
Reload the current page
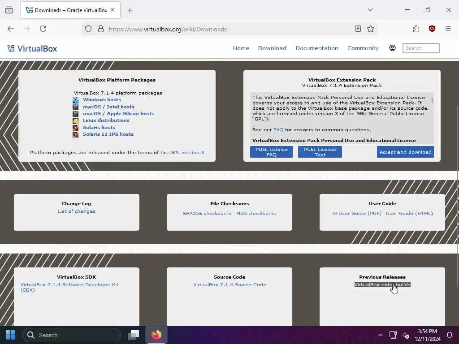point(43,29)
